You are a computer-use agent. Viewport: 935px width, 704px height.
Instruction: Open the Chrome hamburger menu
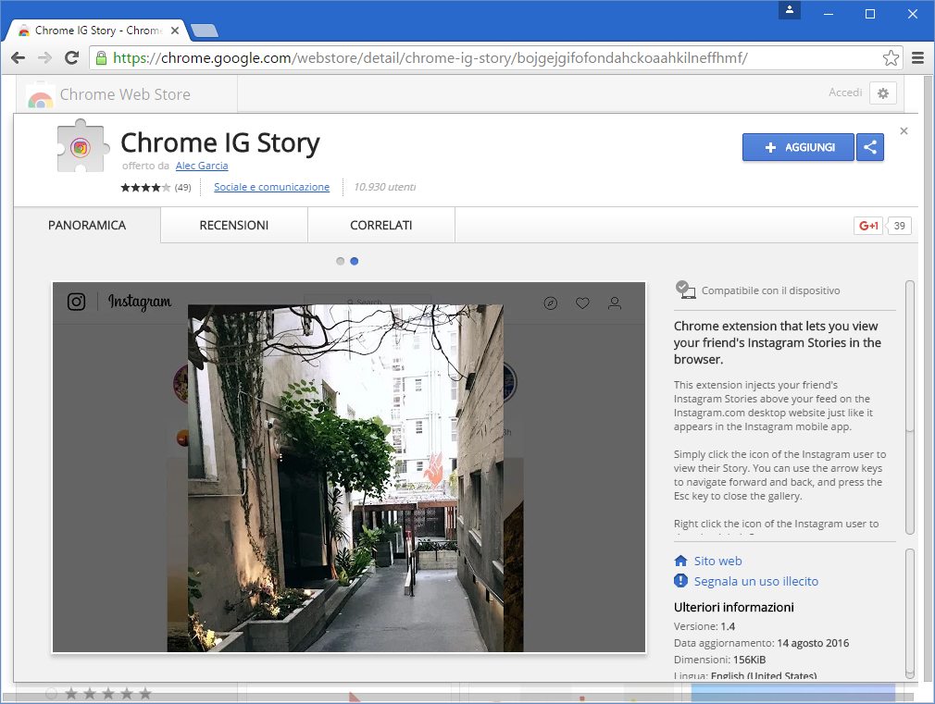tap(917, 58)
